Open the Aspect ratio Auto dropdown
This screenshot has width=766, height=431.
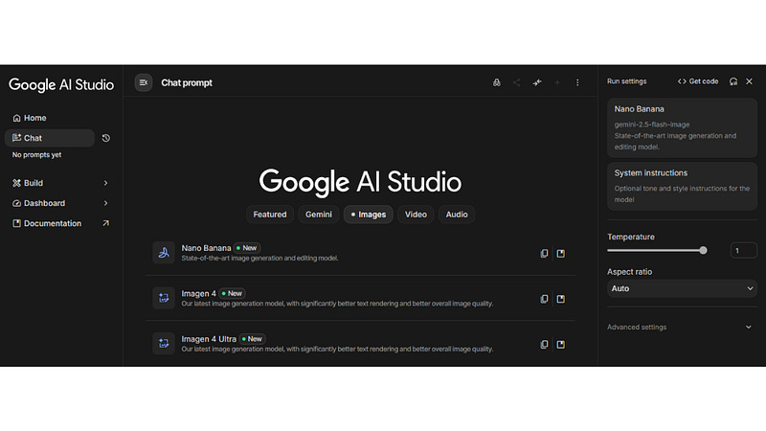(x=682, y=288)
